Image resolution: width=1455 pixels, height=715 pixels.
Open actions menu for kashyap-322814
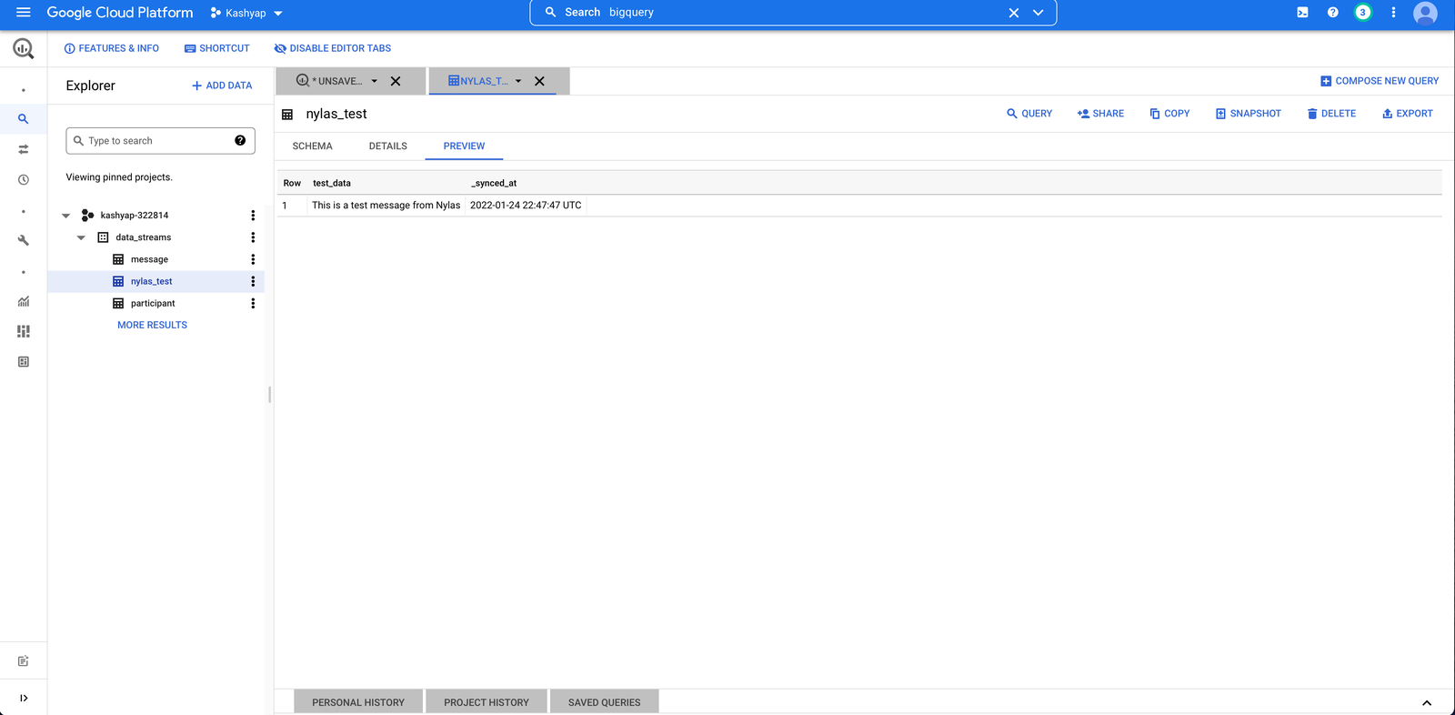(x=253, y=216)
